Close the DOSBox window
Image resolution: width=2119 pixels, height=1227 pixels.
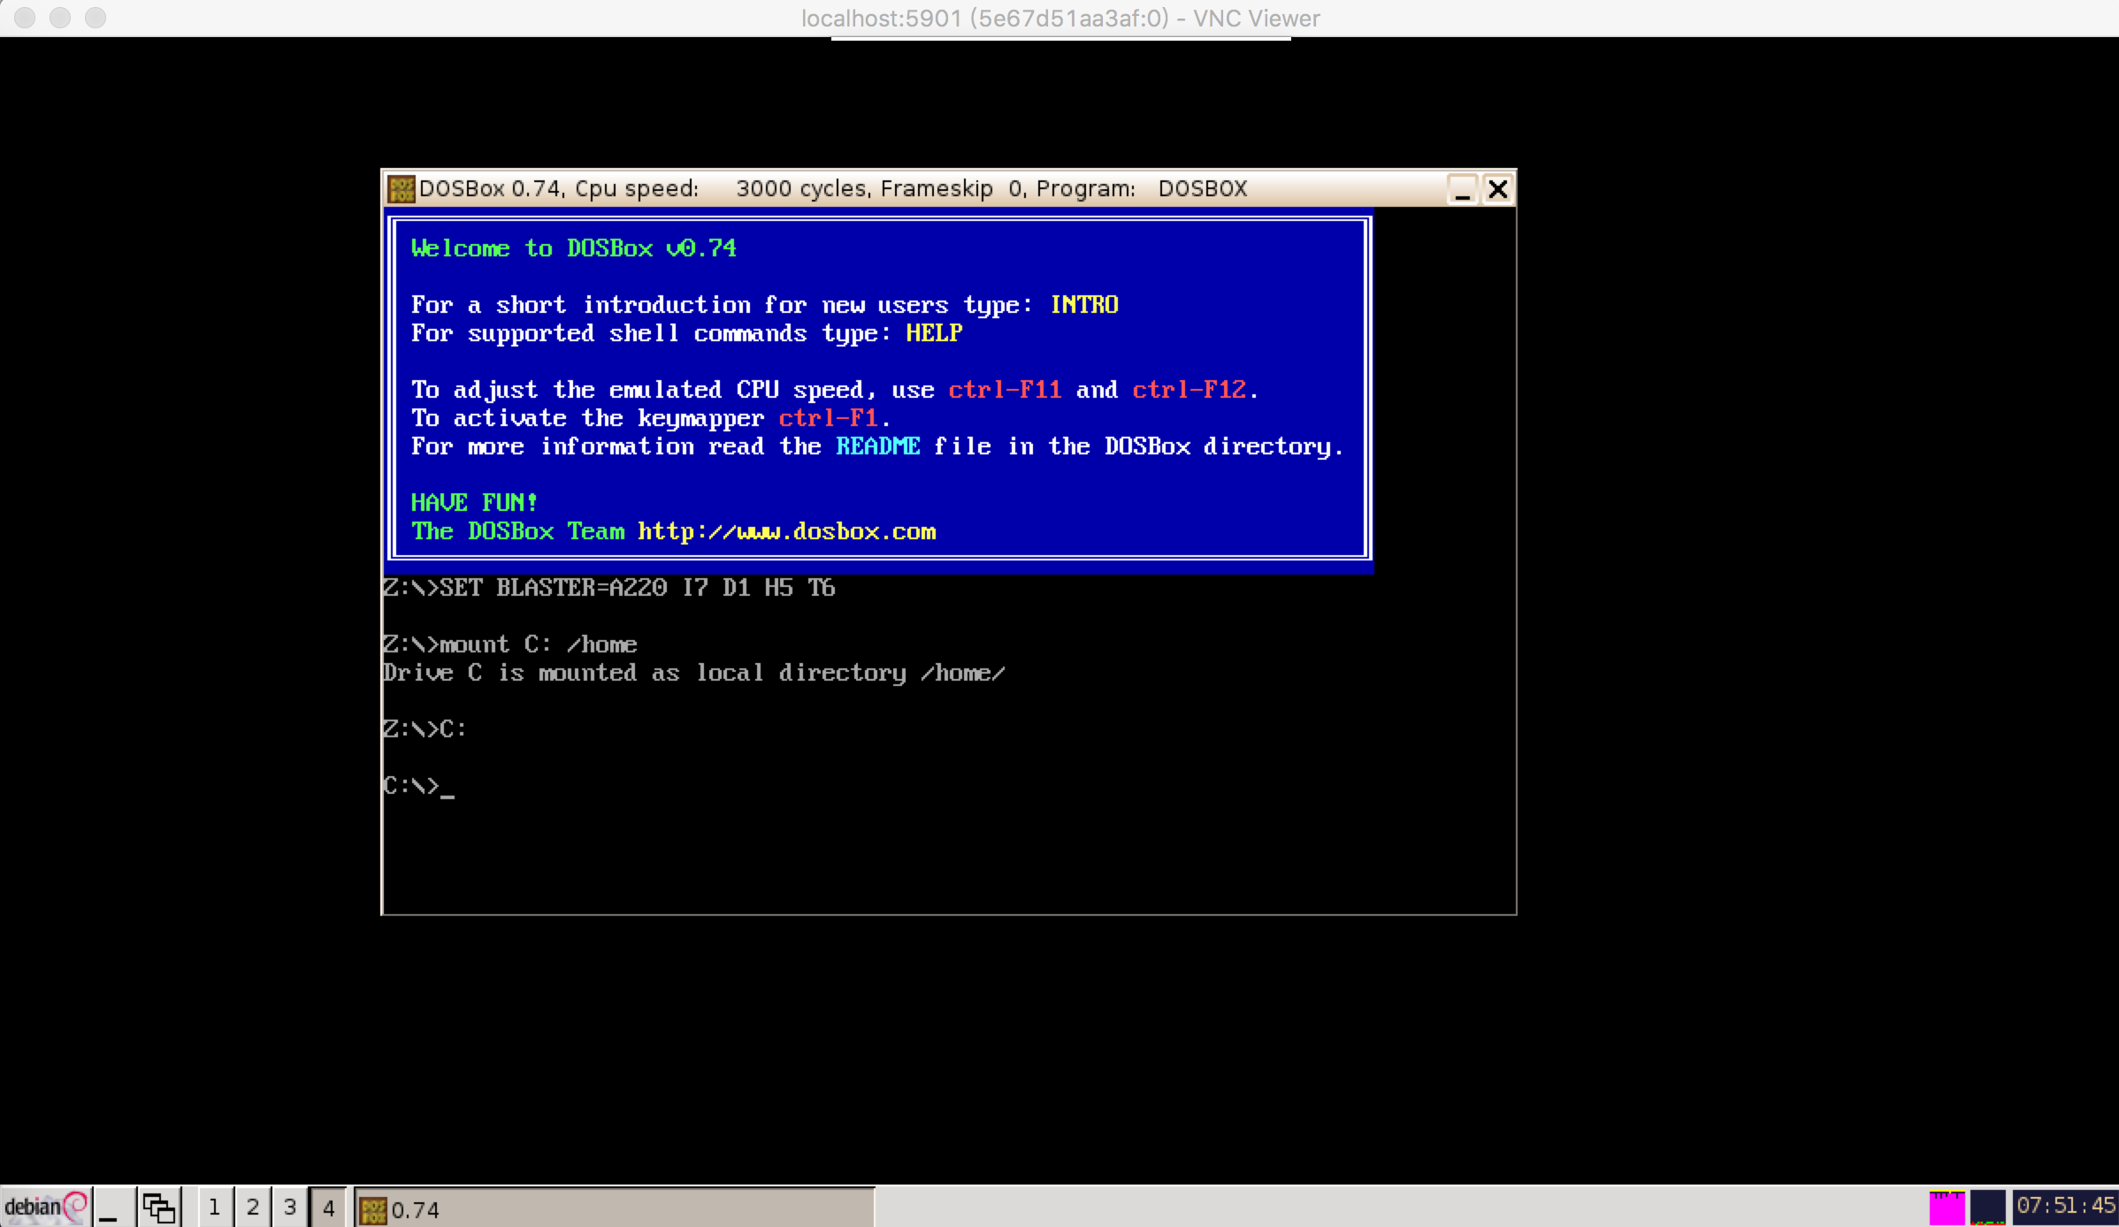point(1497,189)
